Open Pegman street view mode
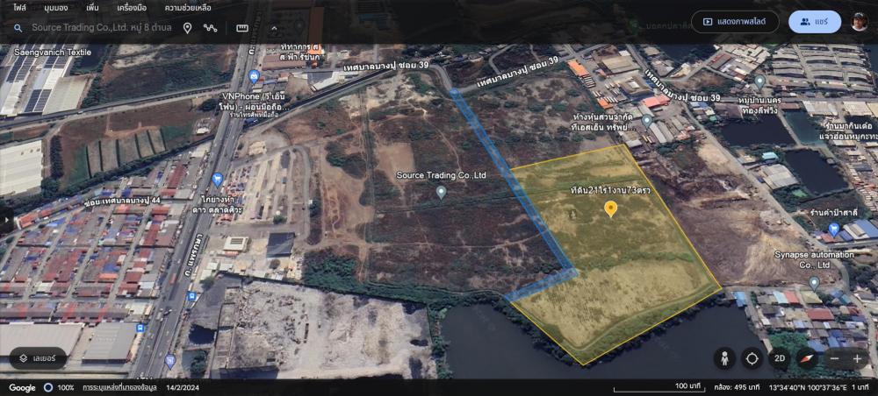 point(724,358)
